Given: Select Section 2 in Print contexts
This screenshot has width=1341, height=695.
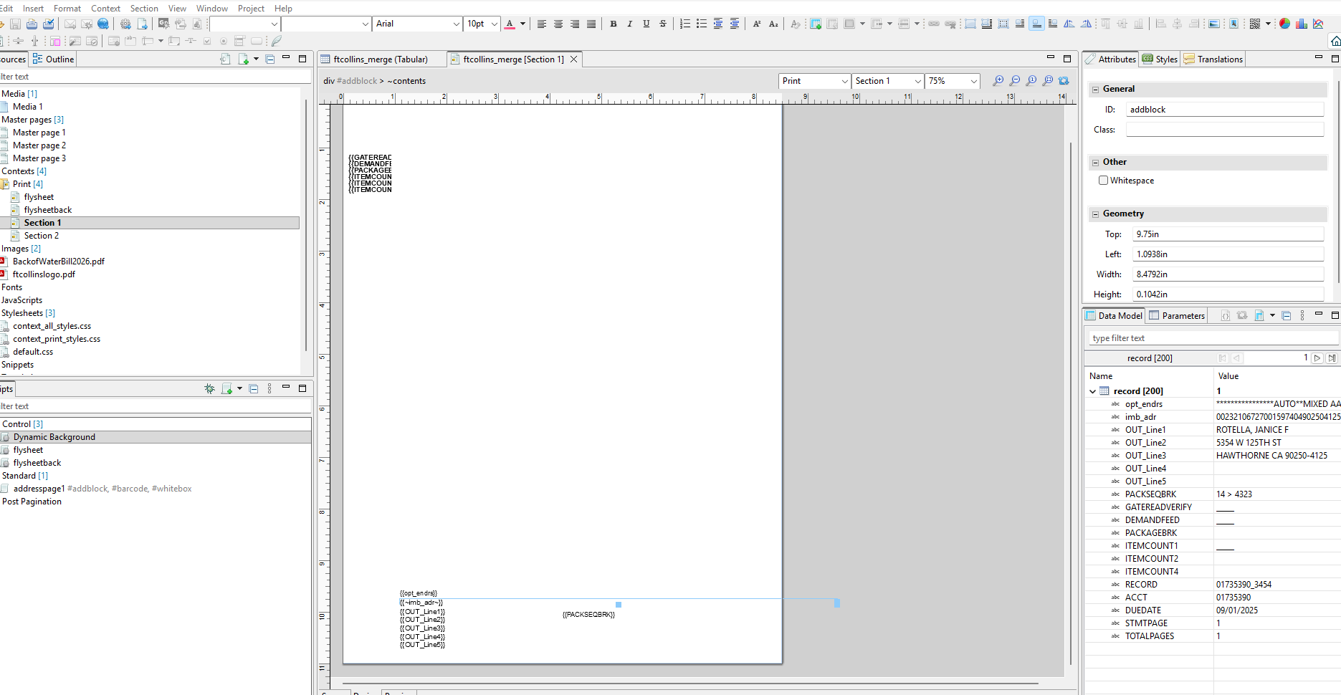Looking at the screenshot, I should [41, 236].
